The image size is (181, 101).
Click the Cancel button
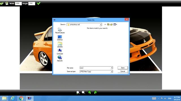pos(123,71)
